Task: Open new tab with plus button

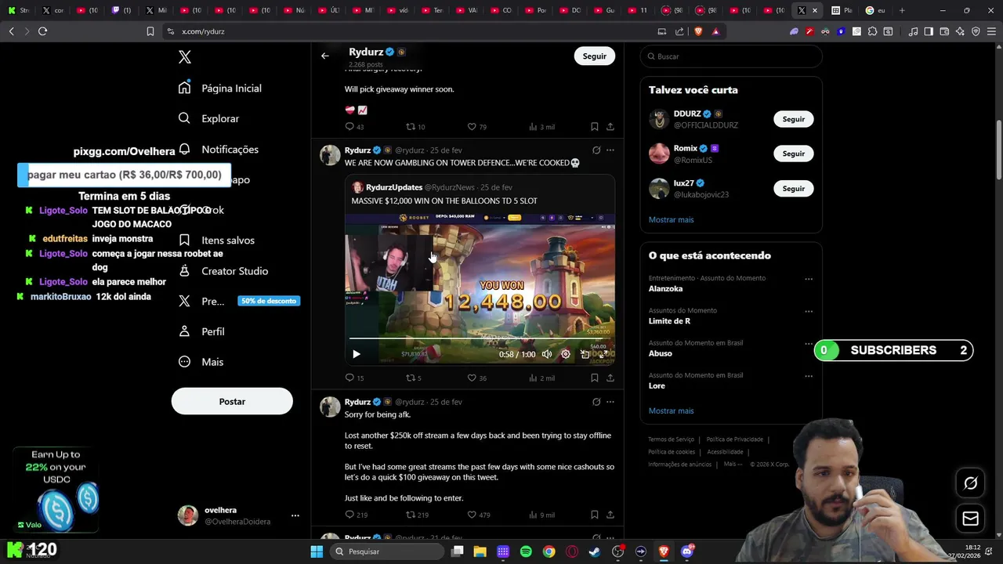Action: tap(902, 10)
